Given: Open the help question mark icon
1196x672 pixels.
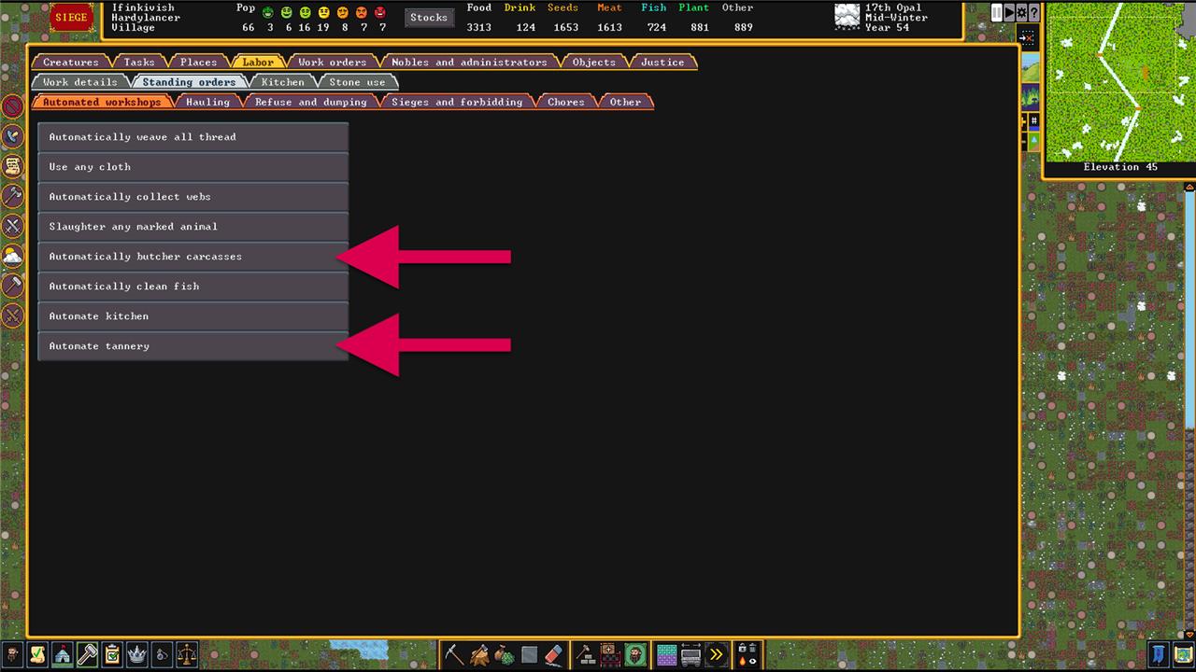Looking at the screenshot, I should click(x=1033, y=13).
